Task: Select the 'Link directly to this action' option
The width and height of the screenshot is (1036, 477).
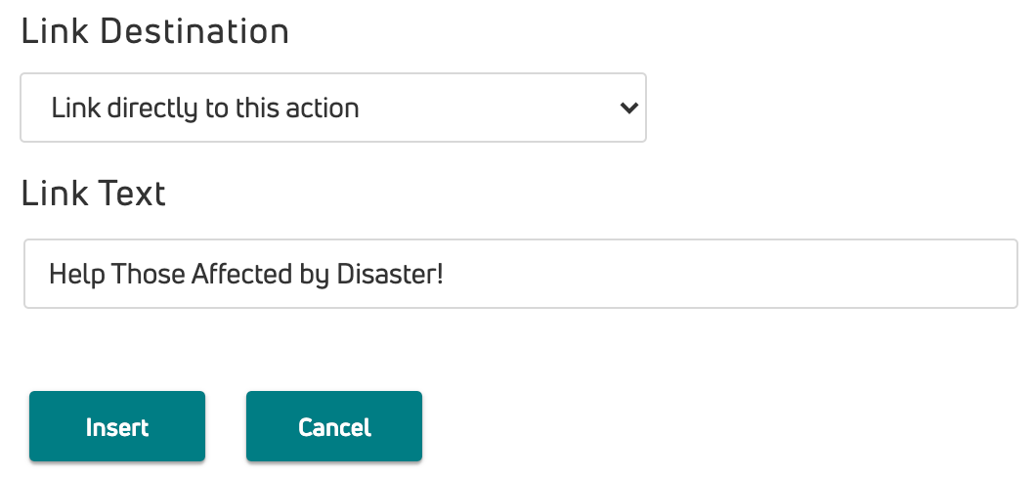Action: click(205, 108)
